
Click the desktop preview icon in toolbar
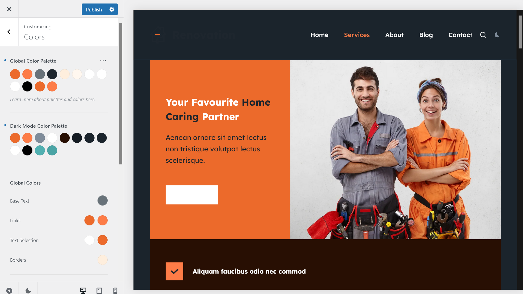coord(83,290)
